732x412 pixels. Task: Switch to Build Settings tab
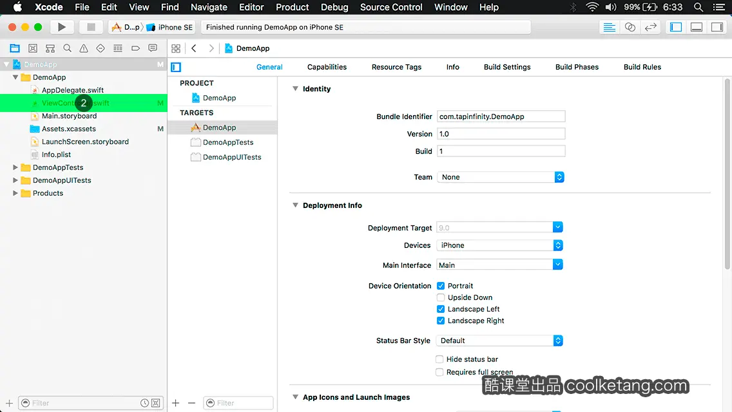coord(507,67)
